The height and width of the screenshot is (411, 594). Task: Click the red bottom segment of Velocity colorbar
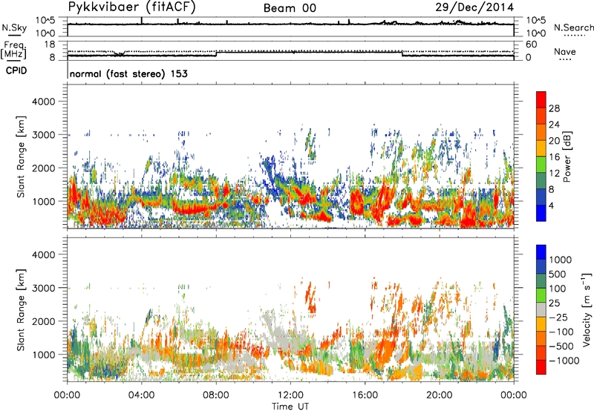(x=541, y=367)
